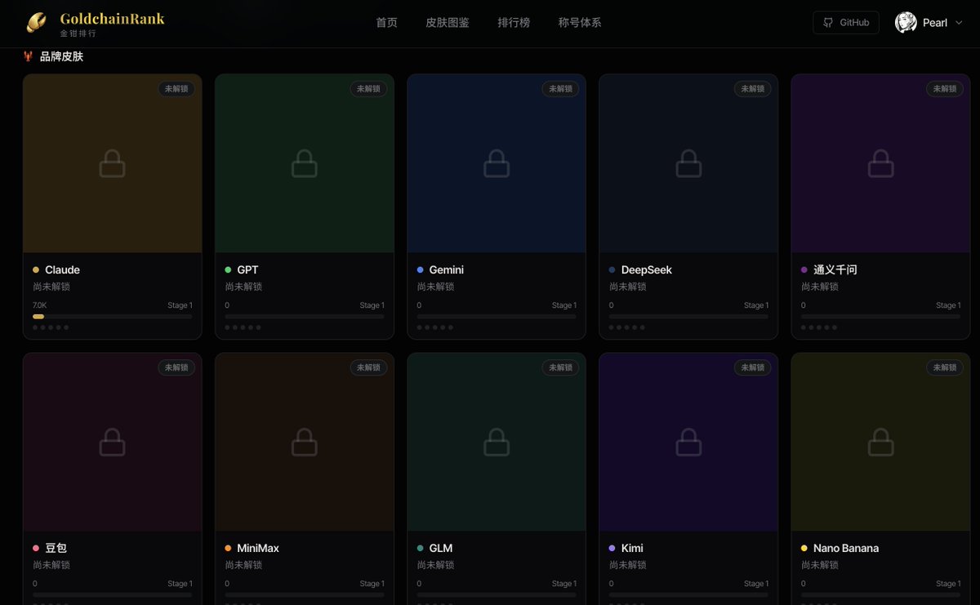The height and width of the screenshot is (605, 980).
Task: Open the Pearl account dropdown chevron
Action: [959, 23]
